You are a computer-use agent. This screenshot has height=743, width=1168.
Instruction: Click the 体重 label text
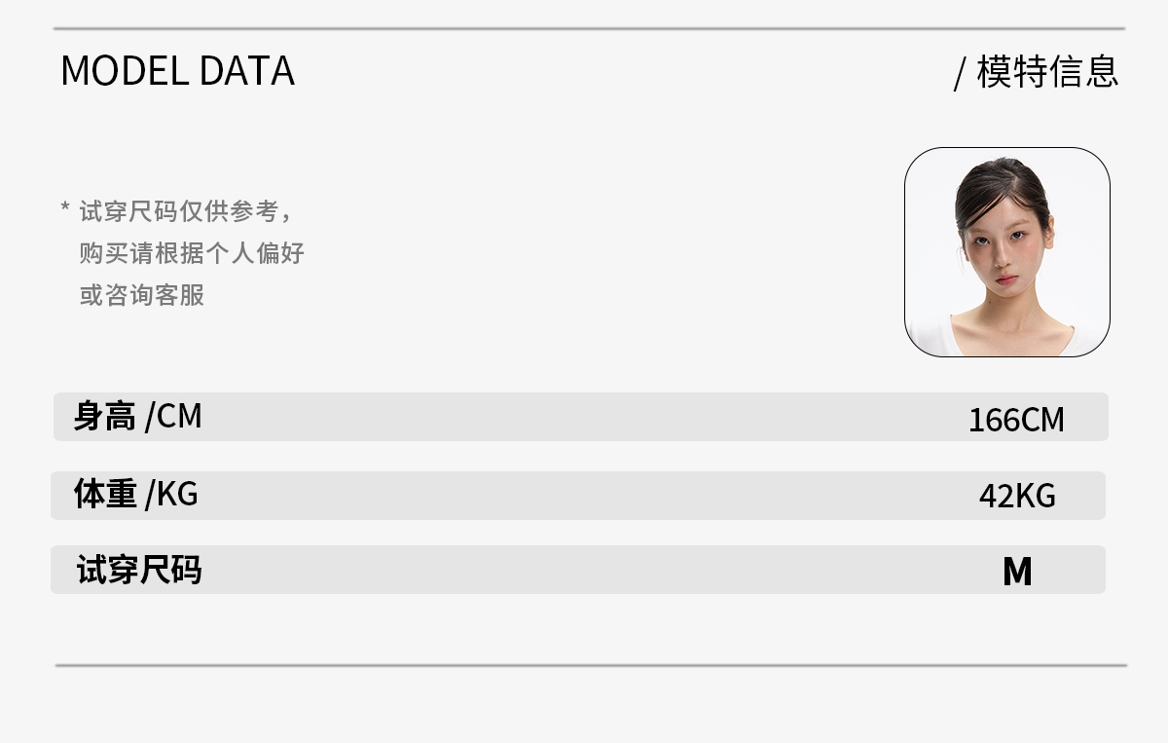pyautogui.click(x=104, y=494)
